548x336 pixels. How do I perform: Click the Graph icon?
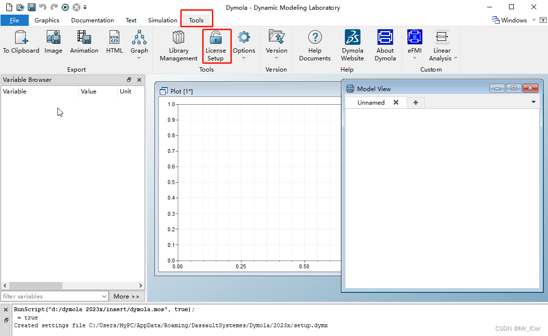coord(139,37)
